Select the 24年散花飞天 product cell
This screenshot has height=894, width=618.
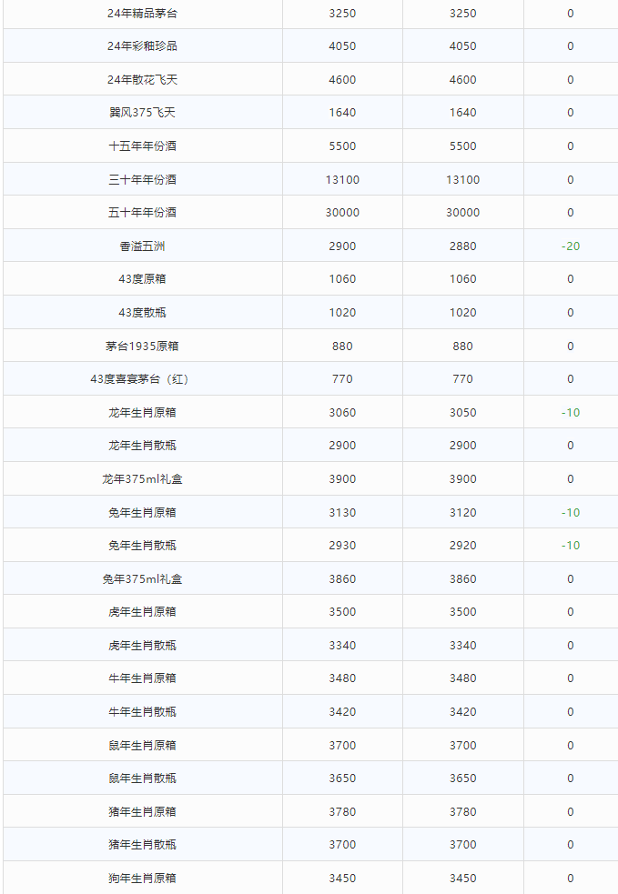[142, 80]
